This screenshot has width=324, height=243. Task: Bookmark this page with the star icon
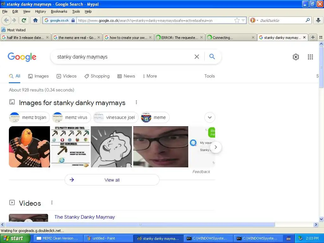[237, 20]
